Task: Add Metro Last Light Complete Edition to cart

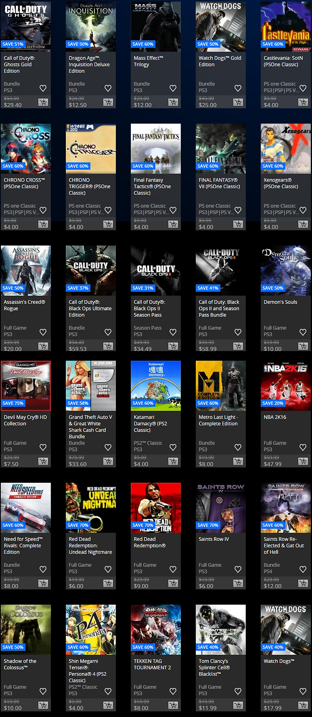Action: [x=238, y=462]
